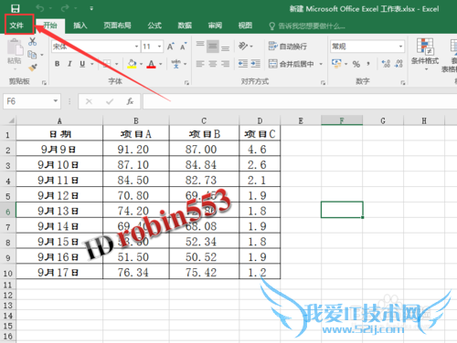Open the font size 11 dropdown

click(159, 47)
